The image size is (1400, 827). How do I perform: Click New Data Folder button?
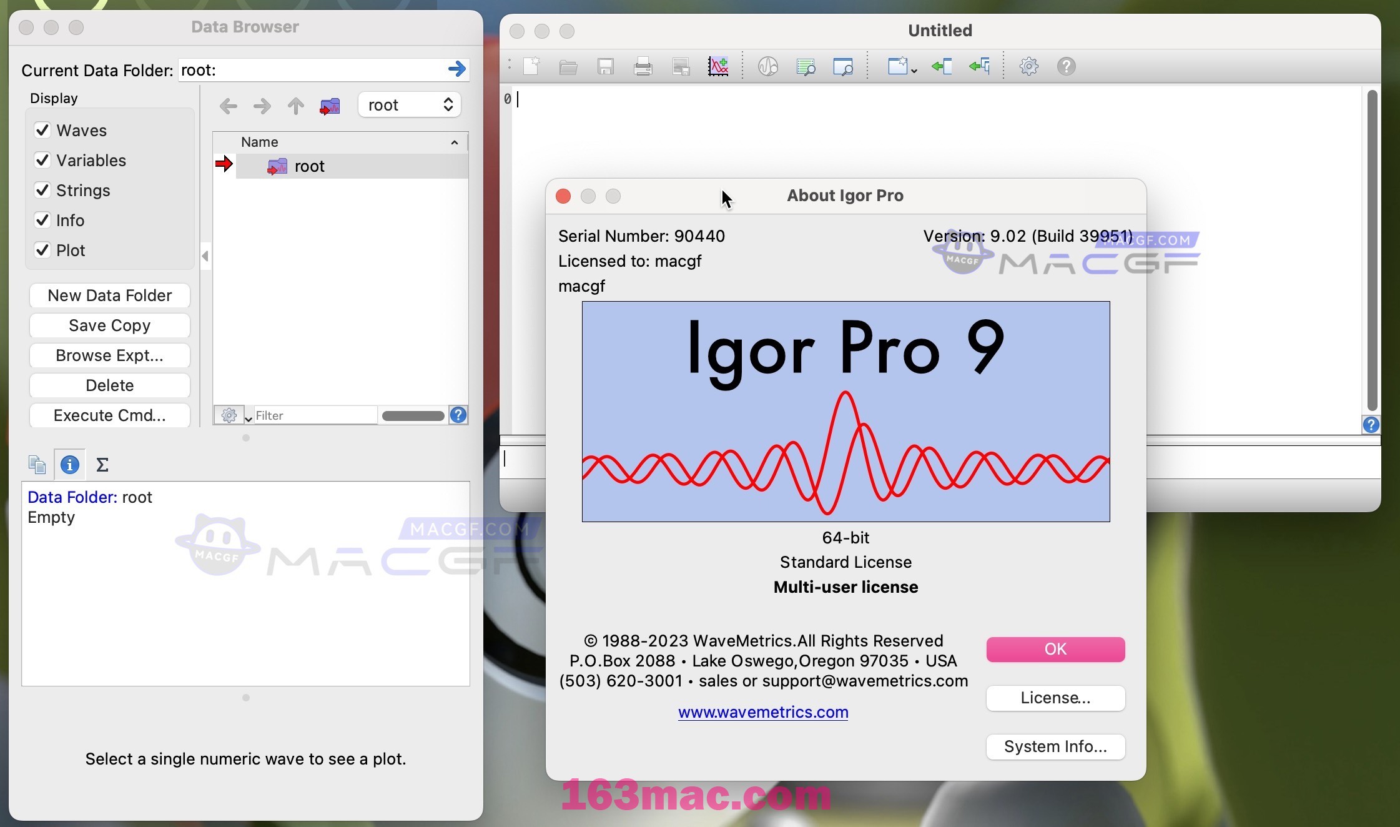(x=110, y=295)
